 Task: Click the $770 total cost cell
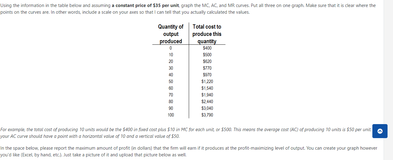(x=207, y=68)
